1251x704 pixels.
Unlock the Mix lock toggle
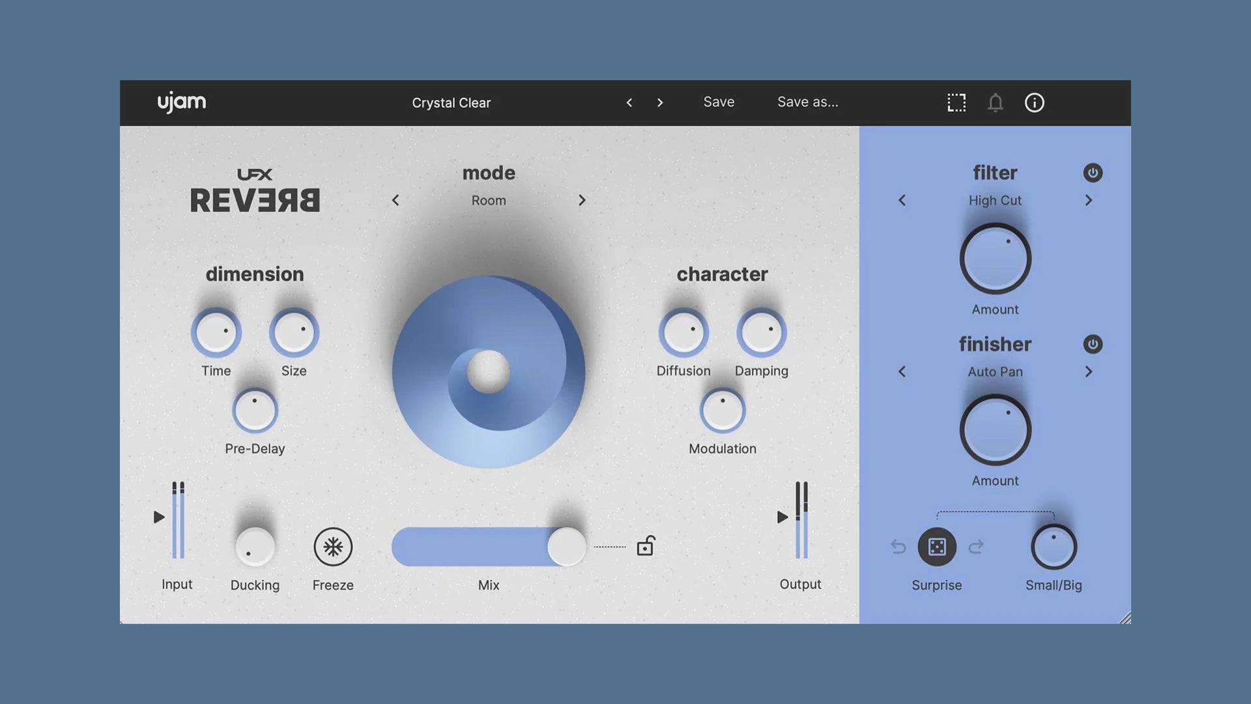(x=646, y=546)
